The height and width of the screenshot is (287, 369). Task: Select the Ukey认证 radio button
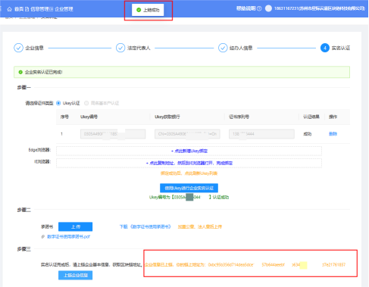(58, 103)
